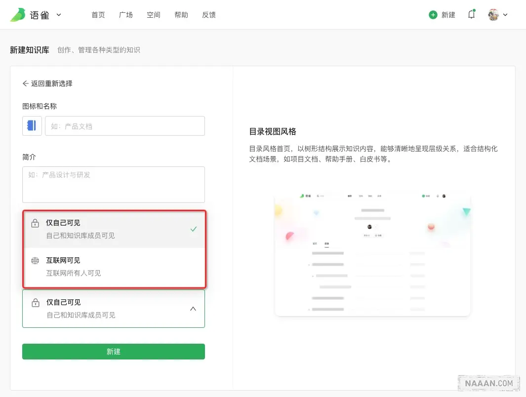Open the avatar dropdown menu
This screenshot has width=526, height=397.
[x=497, y=14]
